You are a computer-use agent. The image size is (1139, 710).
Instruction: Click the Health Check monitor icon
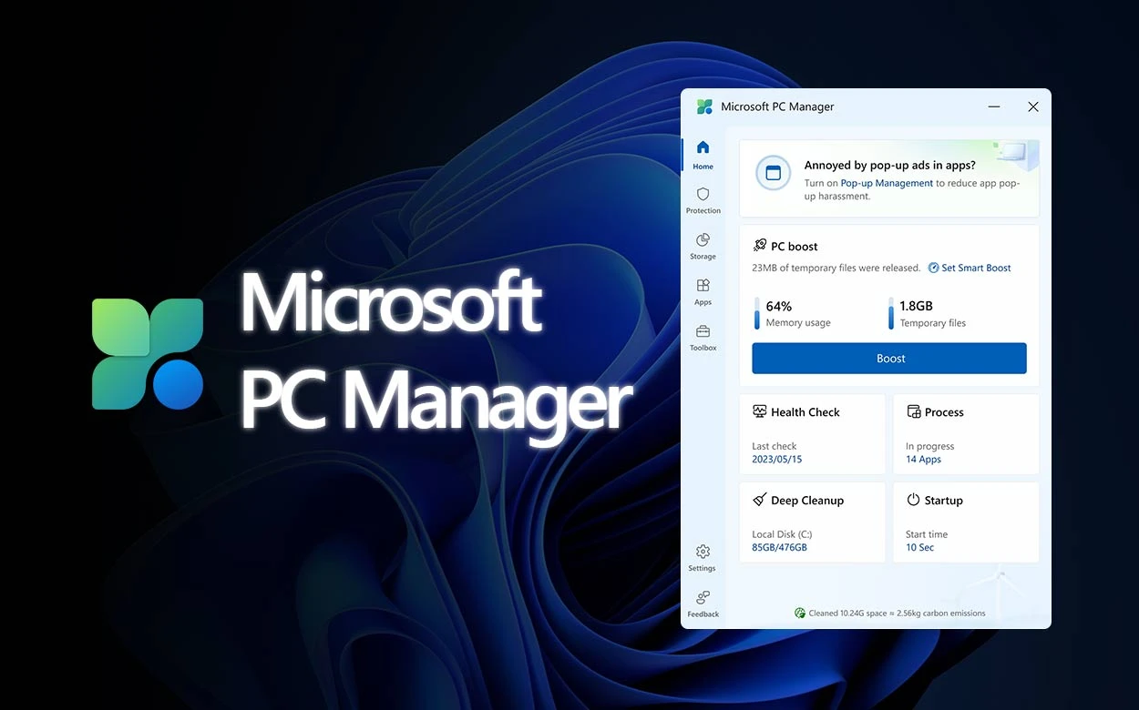[x=759, y=411]
